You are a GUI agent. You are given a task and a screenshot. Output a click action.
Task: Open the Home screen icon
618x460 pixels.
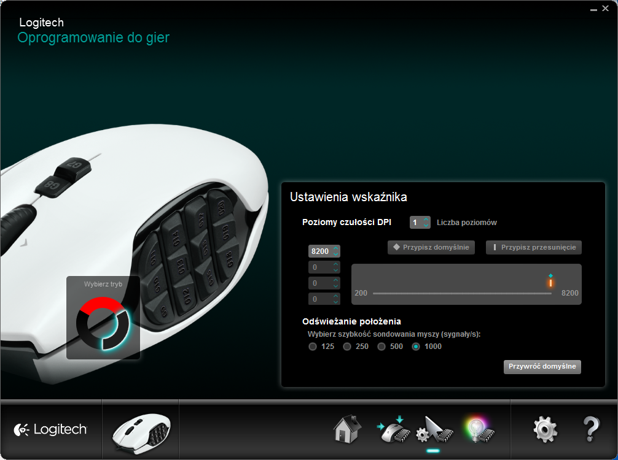[347, 429]
